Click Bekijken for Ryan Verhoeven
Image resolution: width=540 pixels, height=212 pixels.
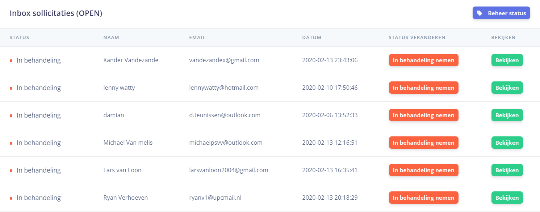click(x=507, y=198)
